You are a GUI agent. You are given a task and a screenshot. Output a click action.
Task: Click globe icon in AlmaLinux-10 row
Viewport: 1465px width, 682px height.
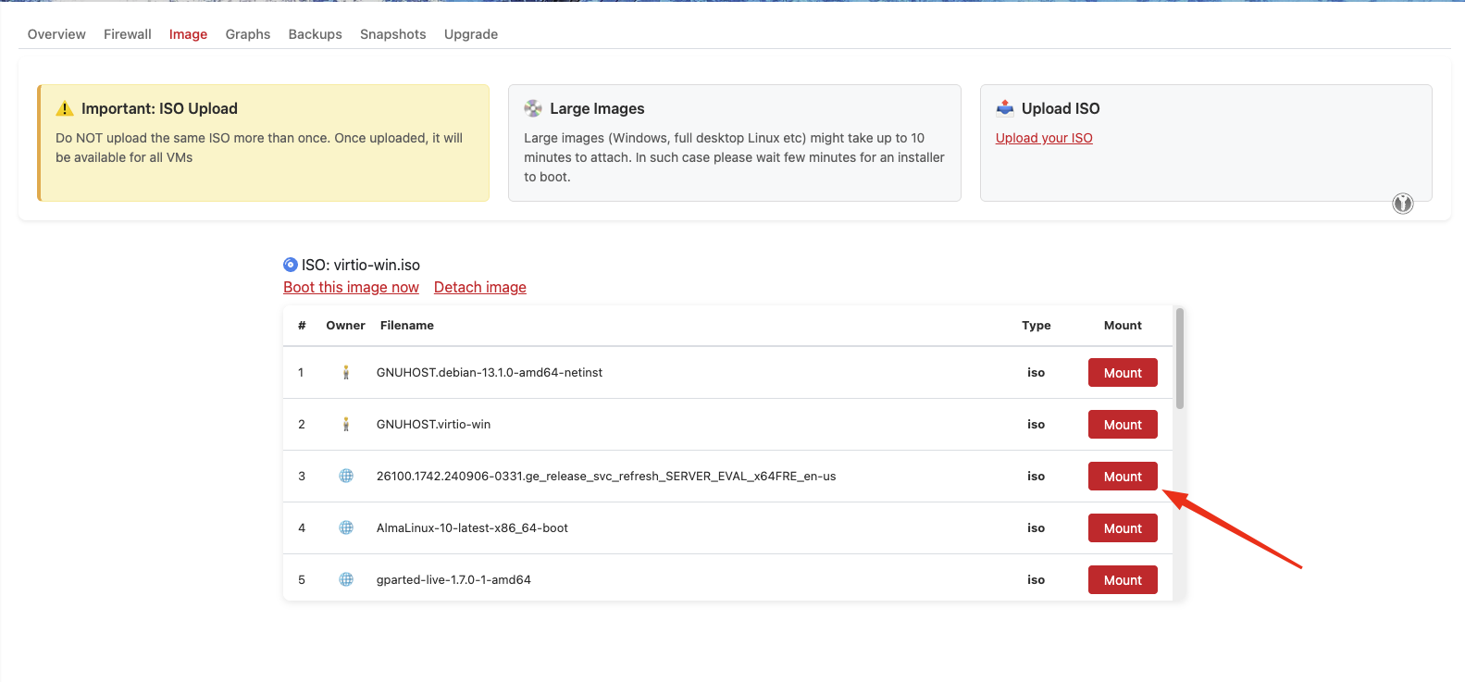(346, 528)
